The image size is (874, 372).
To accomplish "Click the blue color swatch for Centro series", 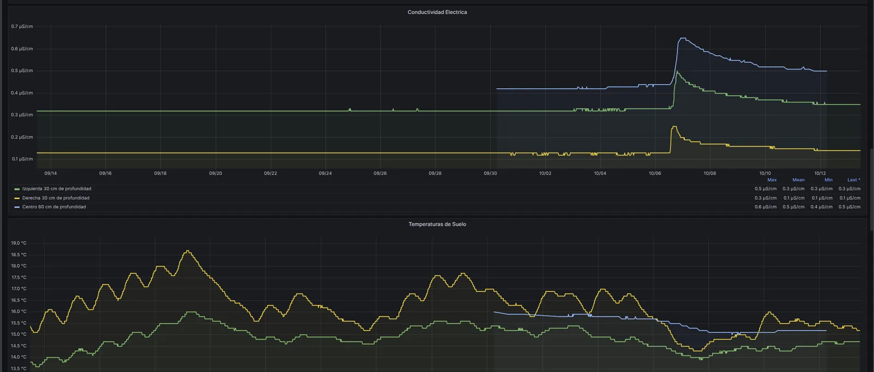I will click(17, 207).
